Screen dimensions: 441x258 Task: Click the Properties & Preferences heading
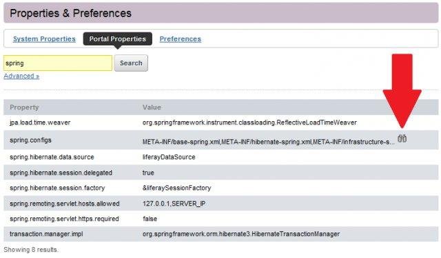70,13
